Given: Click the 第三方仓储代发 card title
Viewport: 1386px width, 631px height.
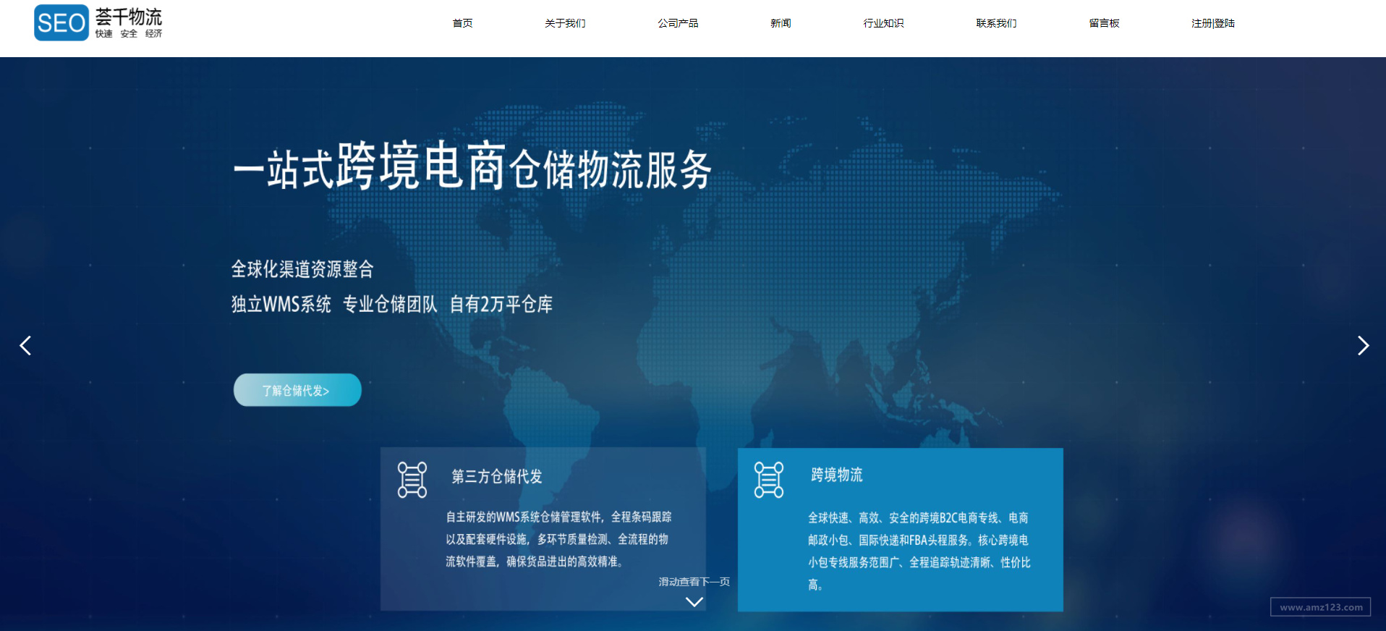Looking at the screenshot, I should click(497, 476).
